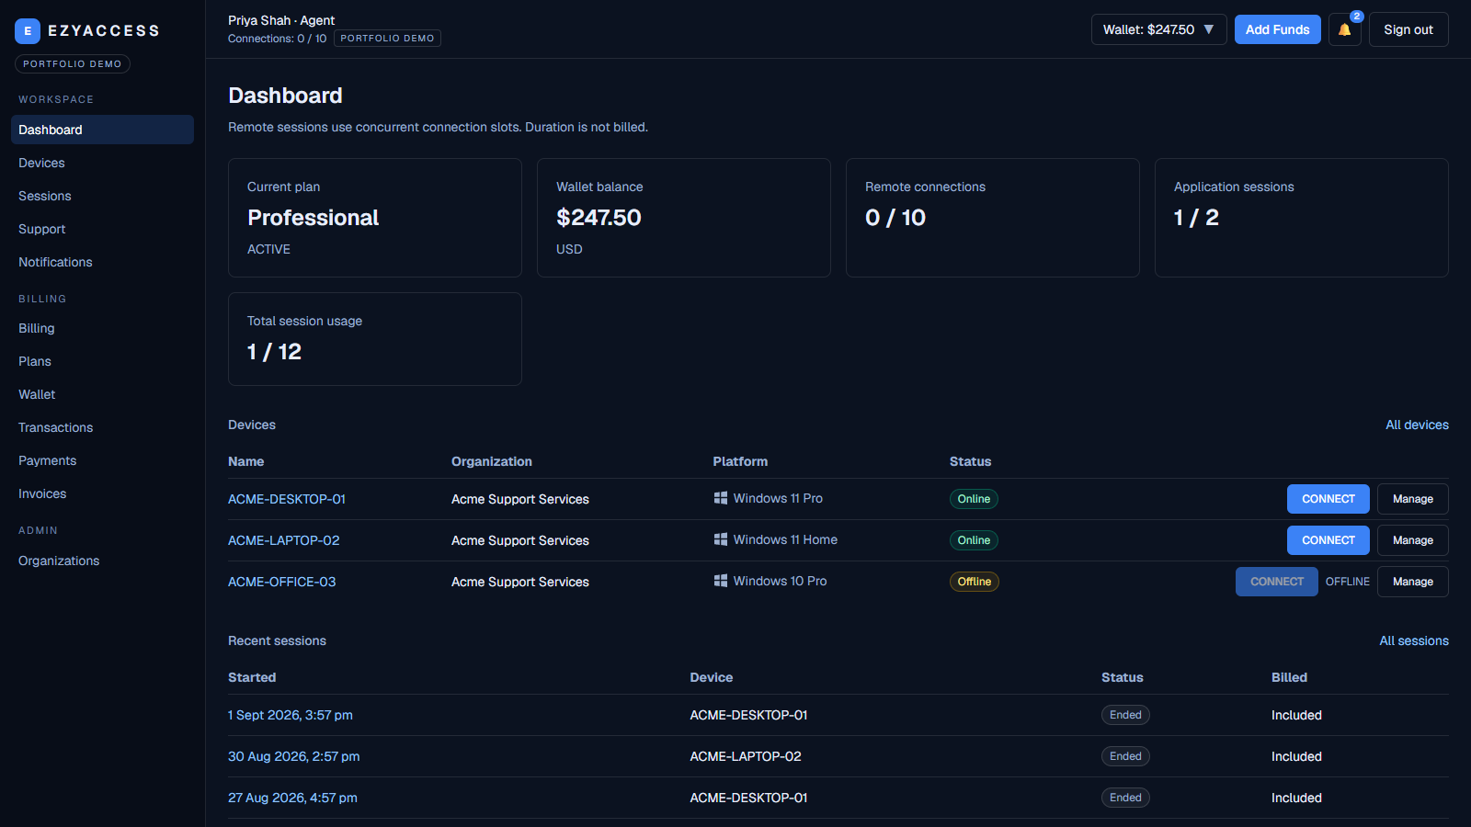Open the Wallet $247.50 dropdown
The height and width of the screenshot is (827, 1471).
(x=1158, y=29)
